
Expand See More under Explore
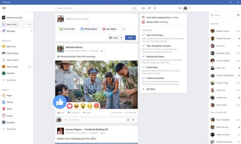tap(9, 129)
